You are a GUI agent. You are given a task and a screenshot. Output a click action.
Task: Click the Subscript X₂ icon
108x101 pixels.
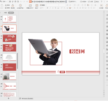click(x=65, y=8)
